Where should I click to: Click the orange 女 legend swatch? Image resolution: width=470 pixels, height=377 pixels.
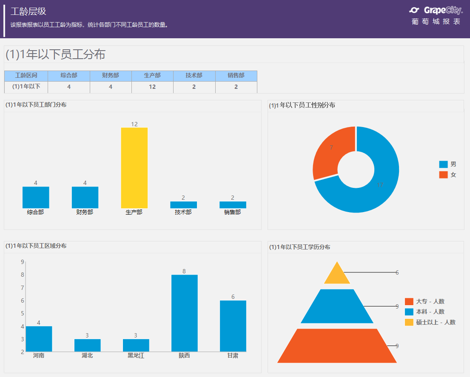pos(443,175)
